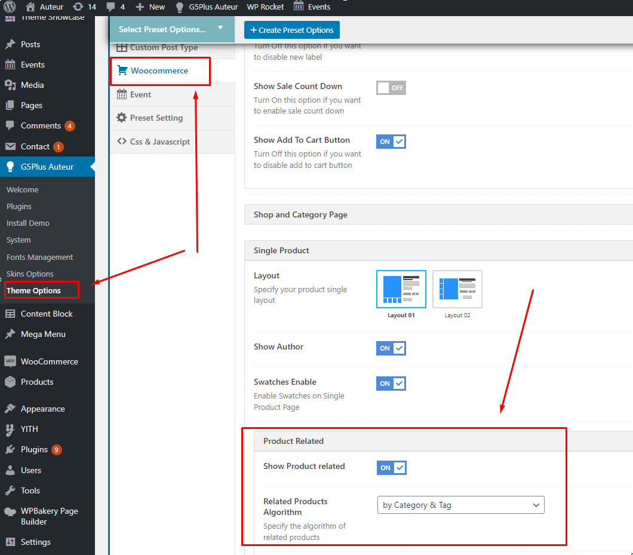Switch to the Event options tab
The image size is (633, 555).
pos(173,94)
